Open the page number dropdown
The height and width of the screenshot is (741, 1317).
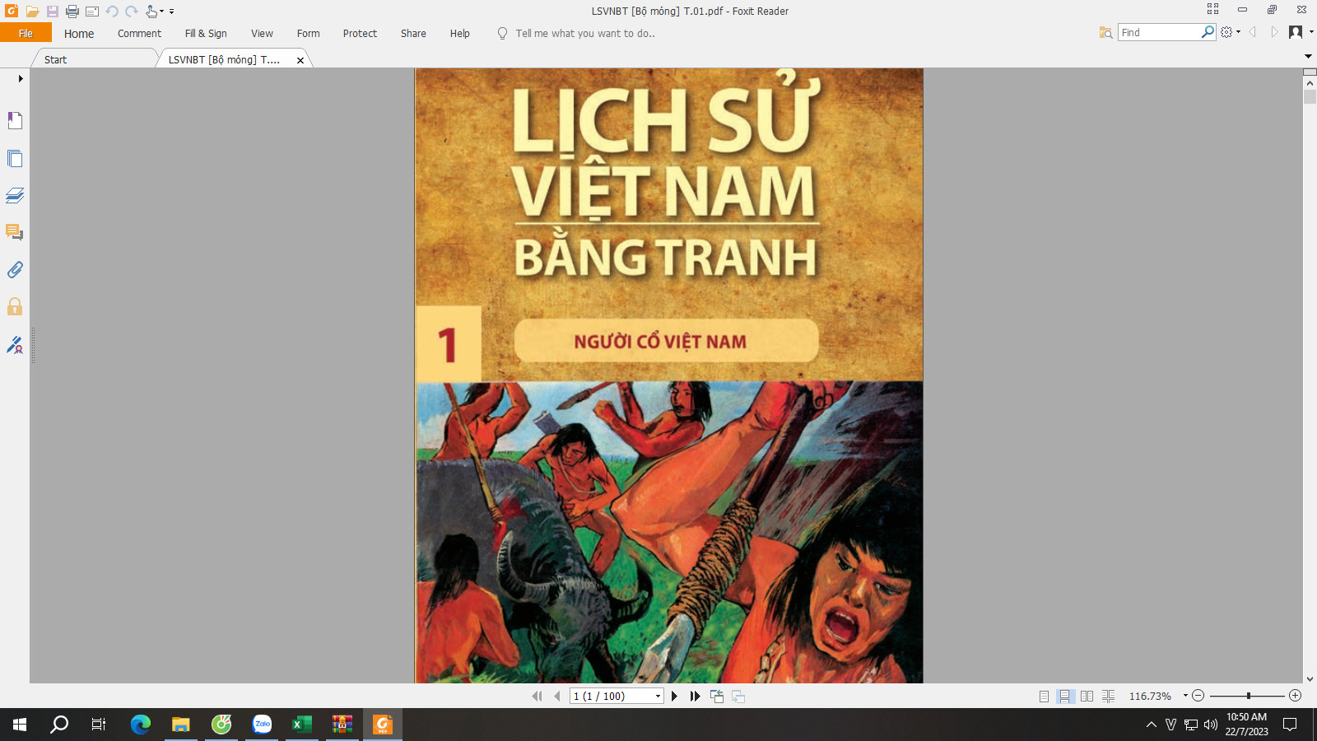point(658,697)
